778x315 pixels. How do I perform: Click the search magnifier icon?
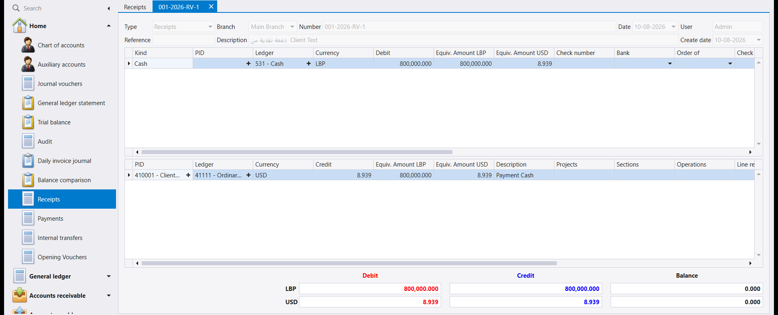click(16, 8)
